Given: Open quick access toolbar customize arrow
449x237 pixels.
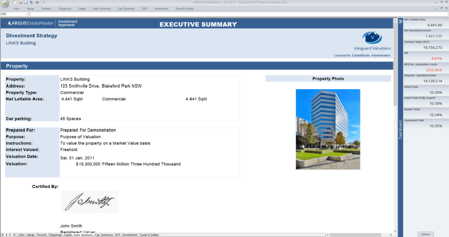Looking at the screenshot, I should pyautogui.click(x=44, y=2).
